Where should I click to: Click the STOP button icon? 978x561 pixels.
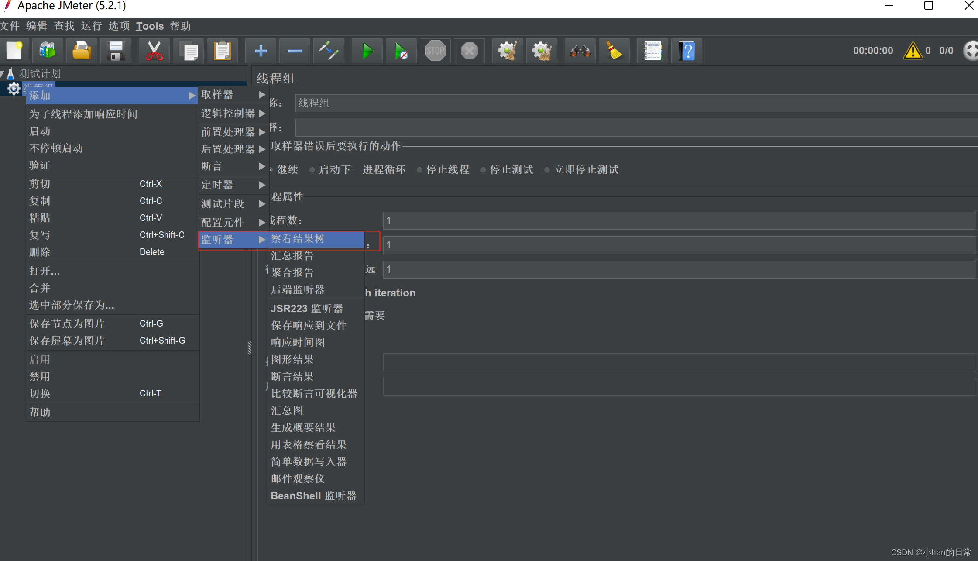(x=435, y=51)
